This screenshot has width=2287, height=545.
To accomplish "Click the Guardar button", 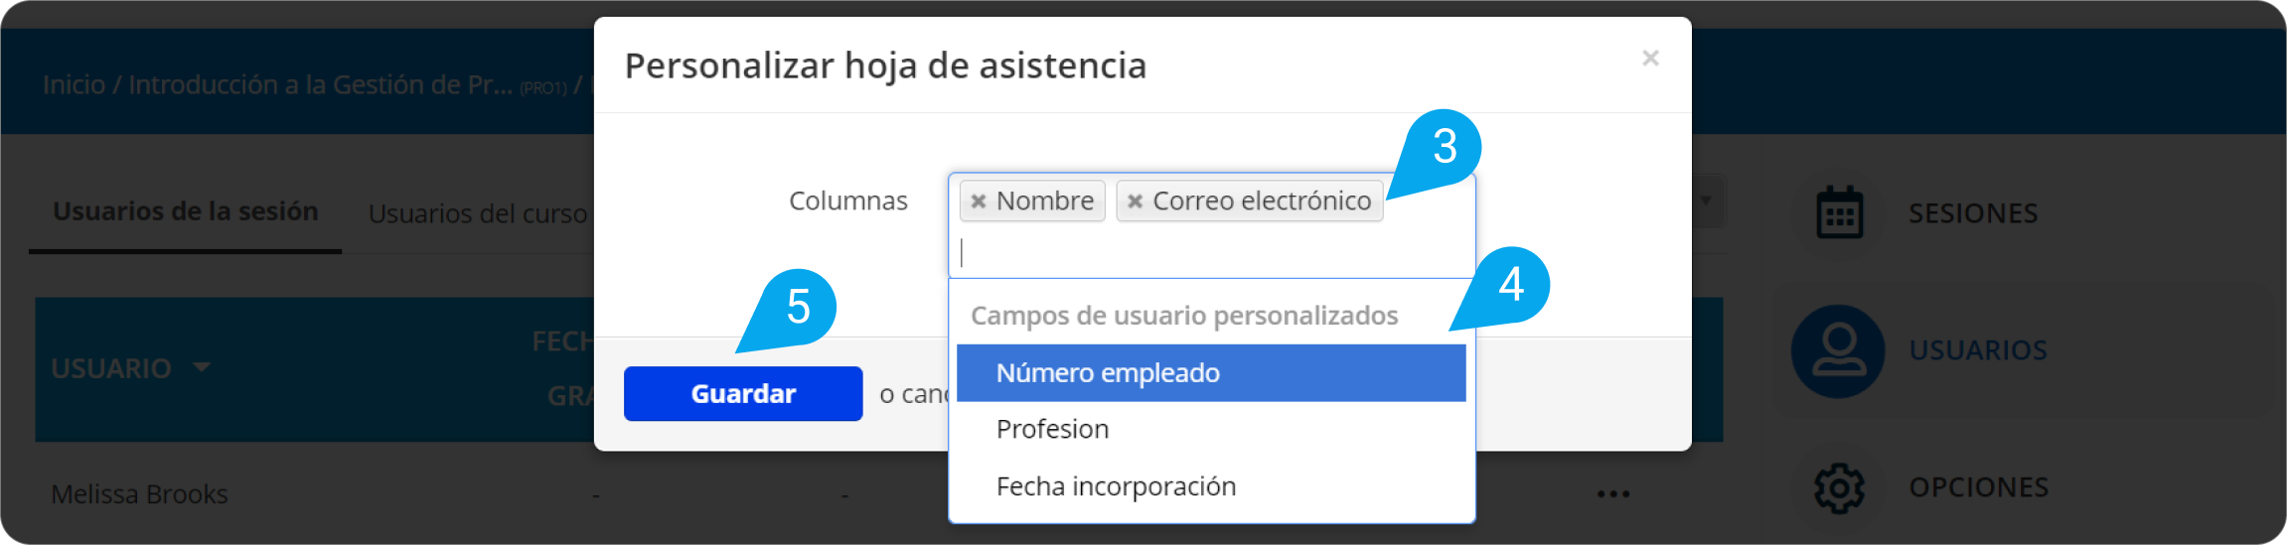I will click(x=743, y=394).
